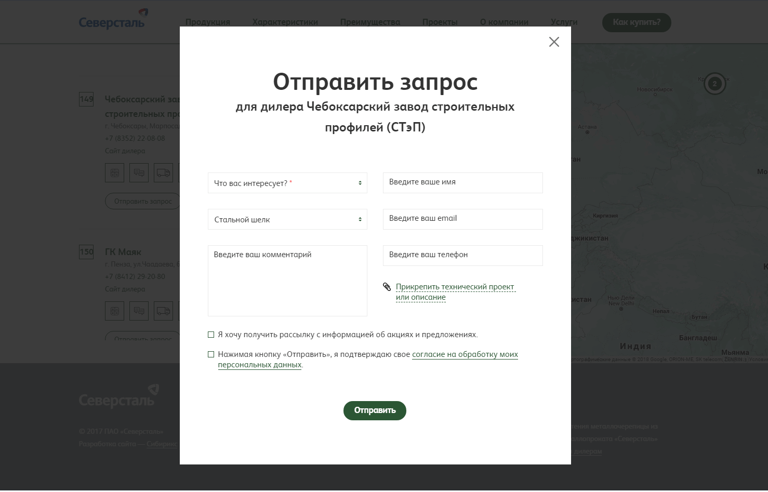
Task: Click 'Отправить запрос' button for dealer 149
Action: point(143,201)
